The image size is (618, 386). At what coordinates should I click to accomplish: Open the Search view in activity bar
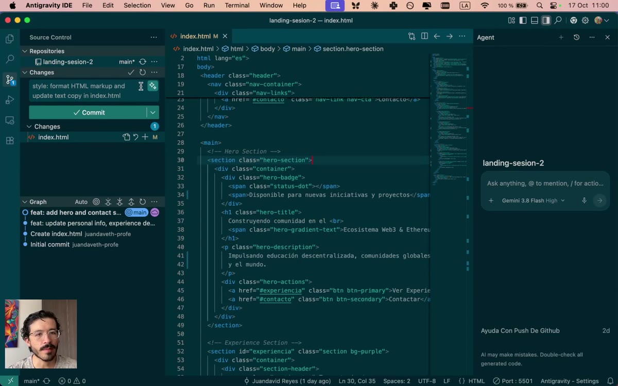(x=9, y=59)
